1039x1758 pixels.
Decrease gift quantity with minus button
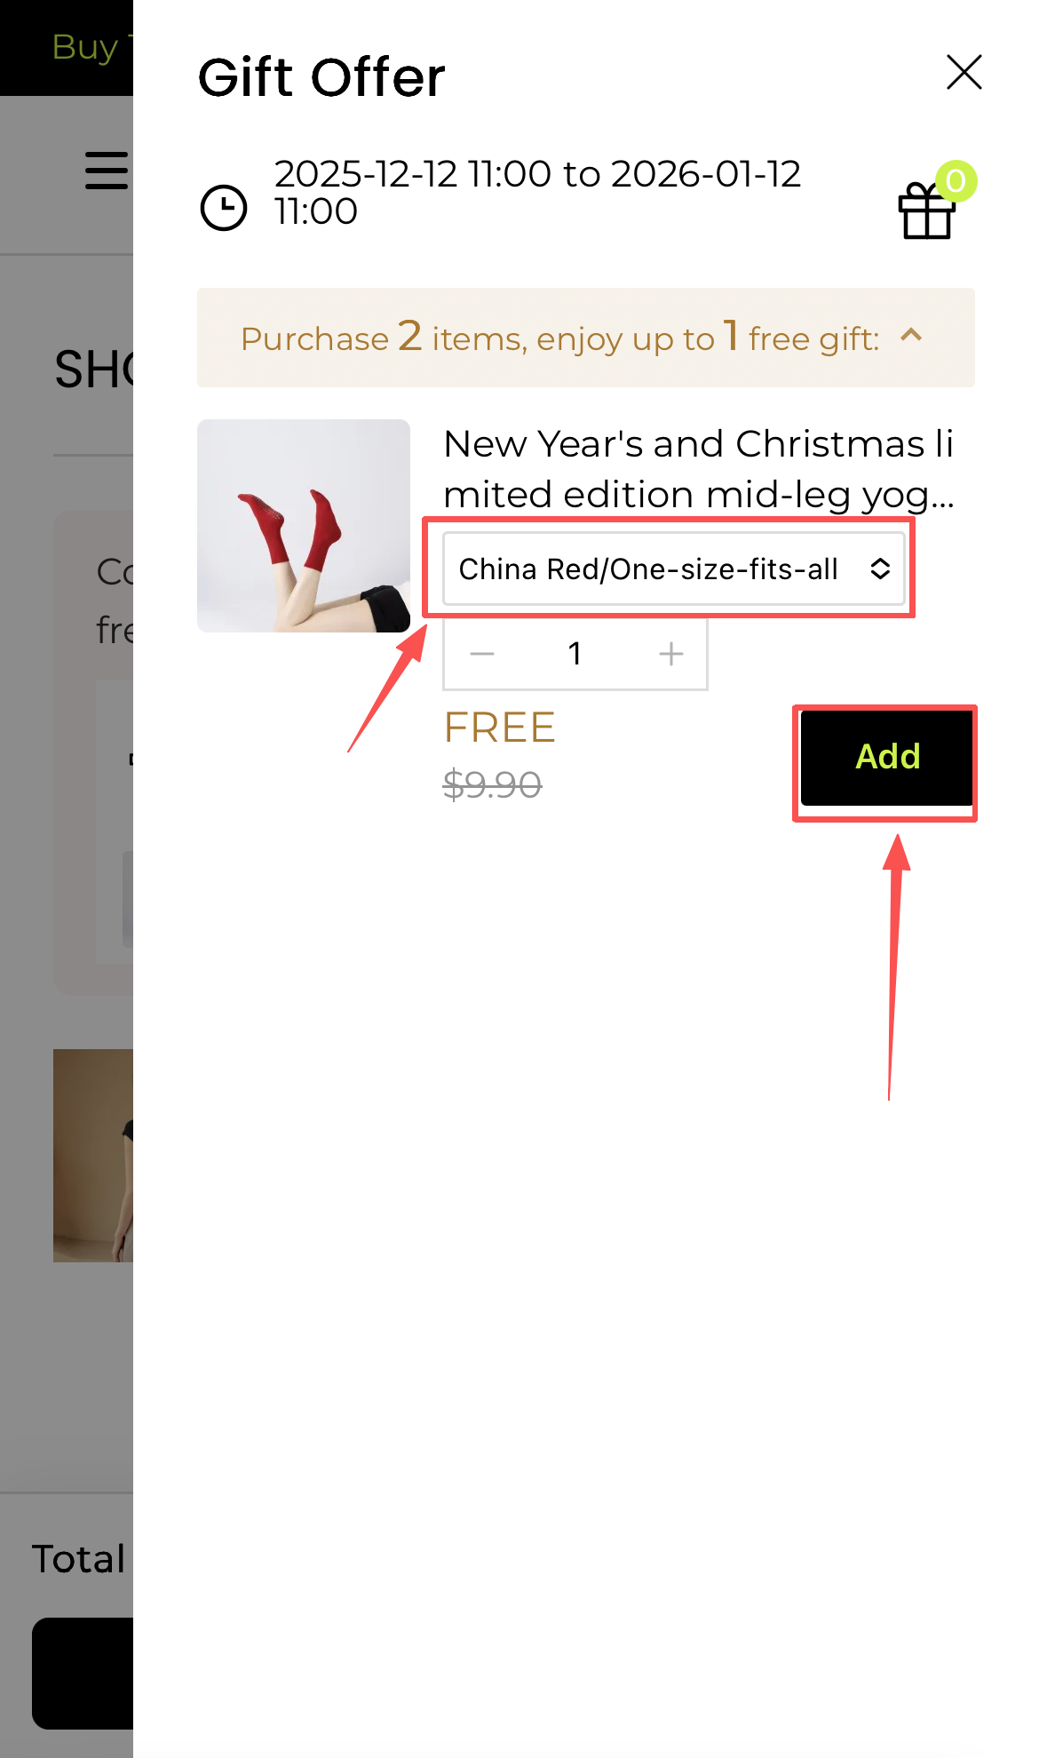tap(482, 655)
